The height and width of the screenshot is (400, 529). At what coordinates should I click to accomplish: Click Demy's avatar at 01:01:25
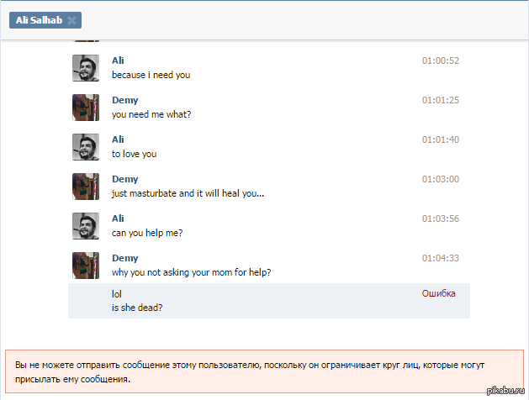tap(86, 108)
